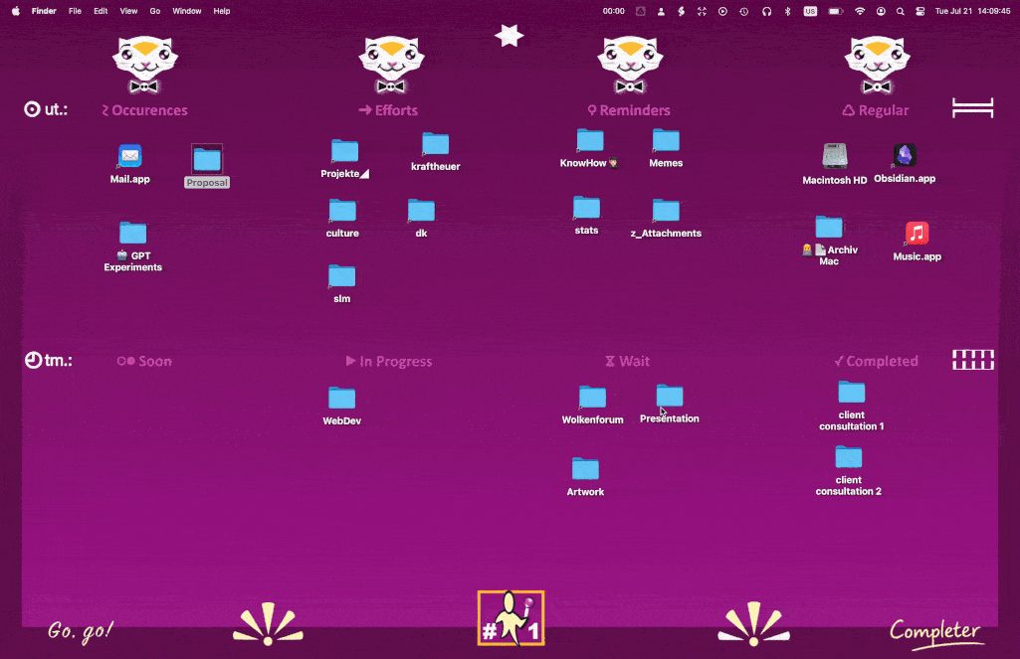Click the battery status icon
The height and width of the screenshot is (659, 1020).
pos(836,11)
